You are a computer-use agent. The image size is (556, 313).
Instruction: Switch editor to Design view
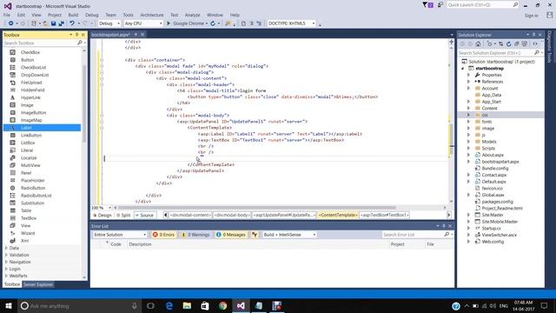[x=103, y=215]
